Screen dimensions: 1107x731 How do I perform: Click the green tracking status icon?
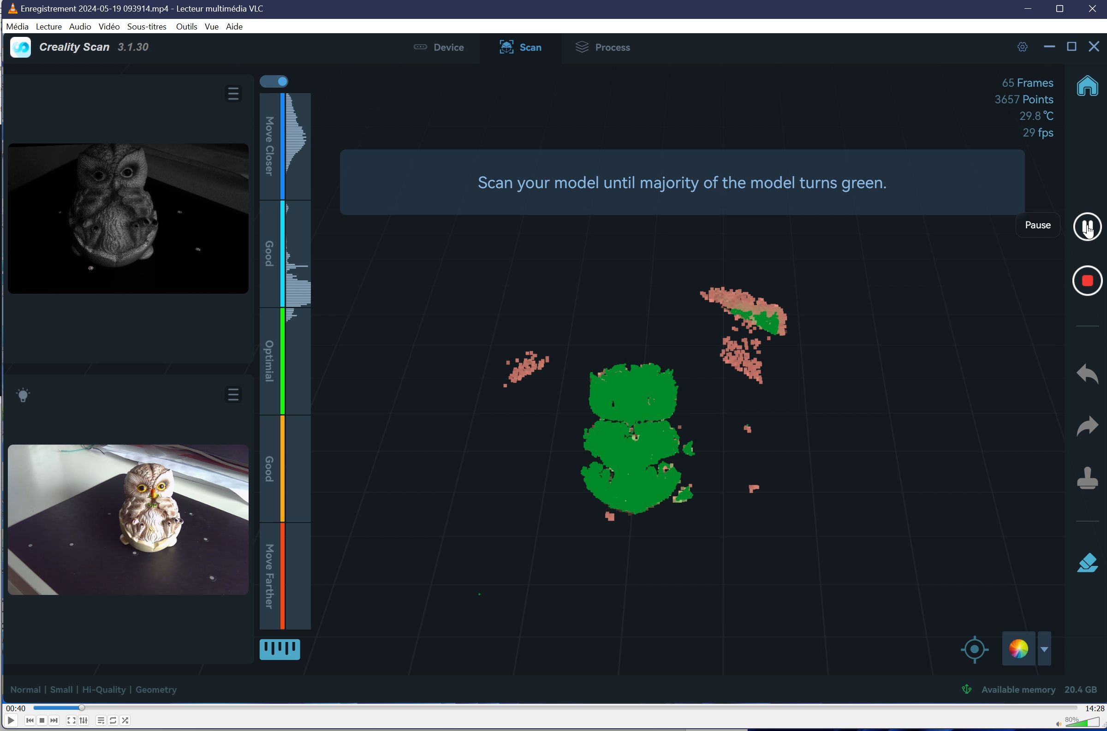click(x=966, y=689)
